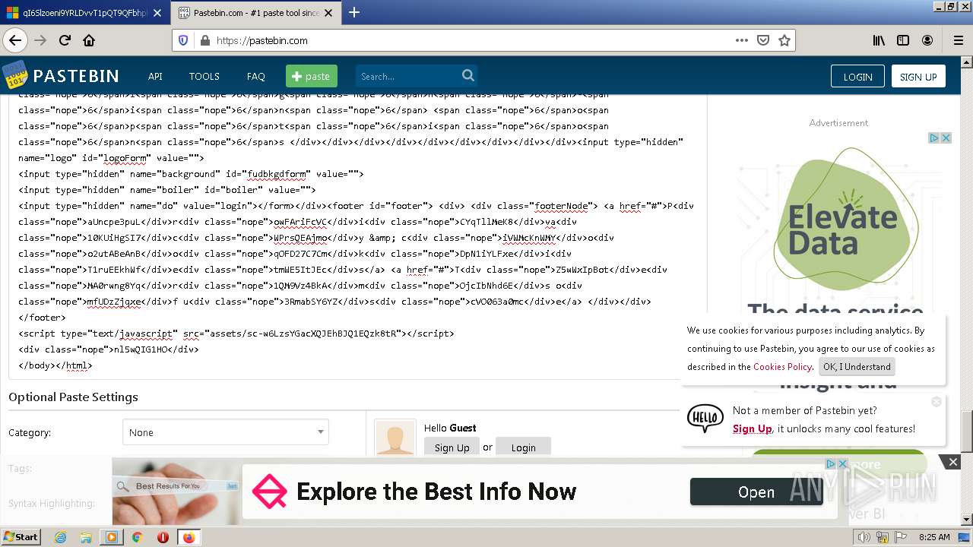Click the guest avatar thumbnail
Screen dimensions: 973x547
pos(395,438)
